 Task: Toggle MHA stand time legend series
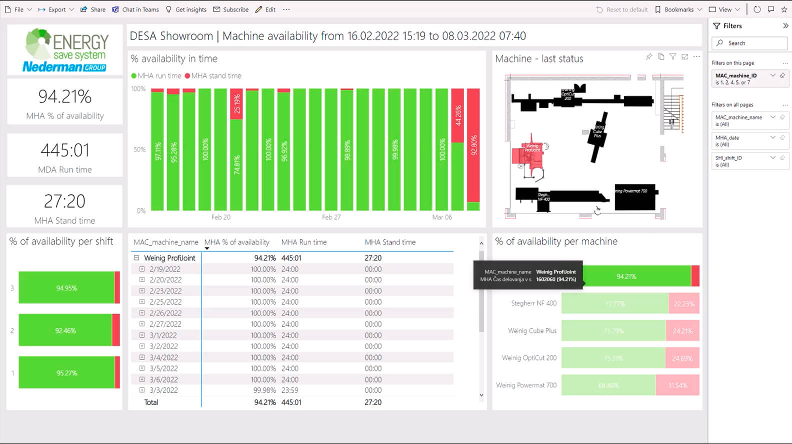click(x=213, y=76)
